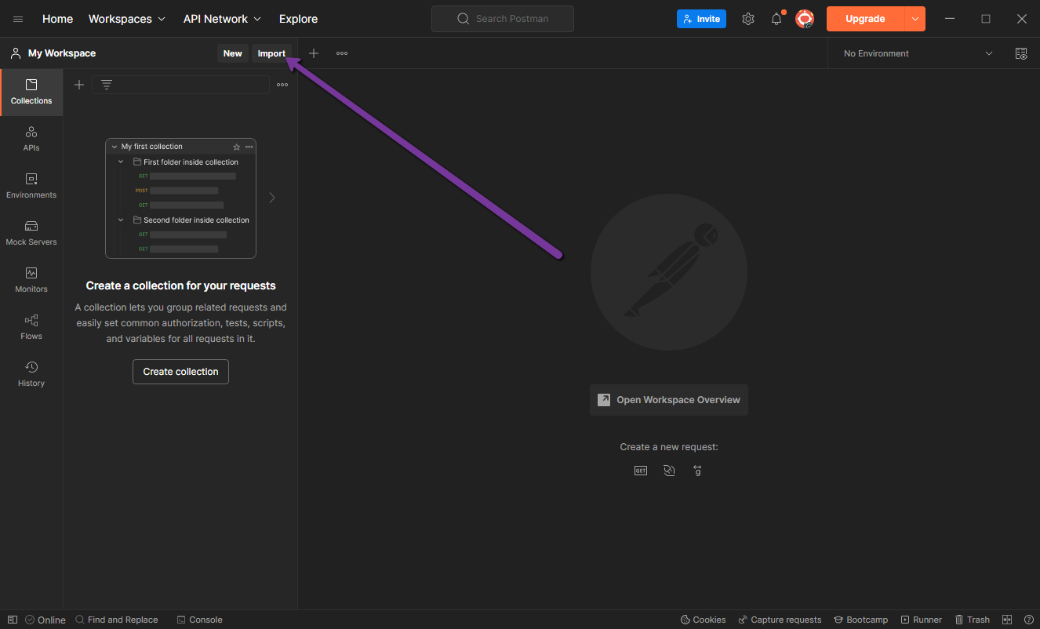Create a new HTTP GET request icon
Viewport: 1040px width, 629px height.
click(641, 471)
